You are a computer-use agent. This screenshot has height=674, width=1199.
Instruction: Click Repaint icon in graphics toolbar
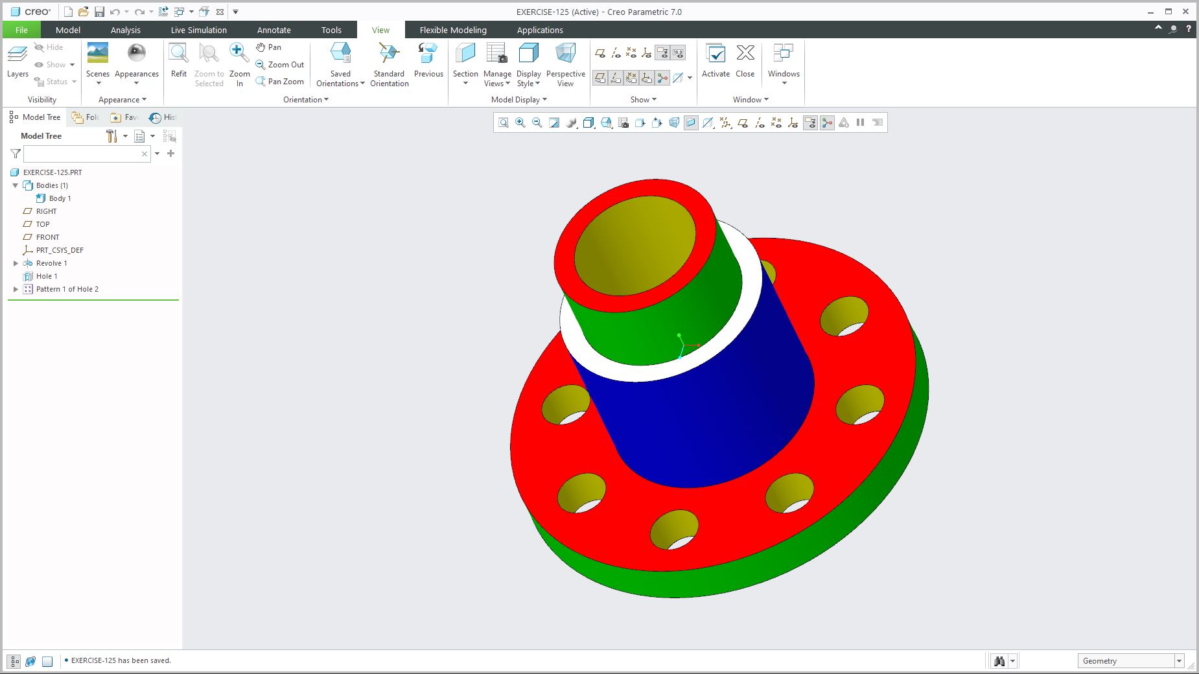click(554, 122)
